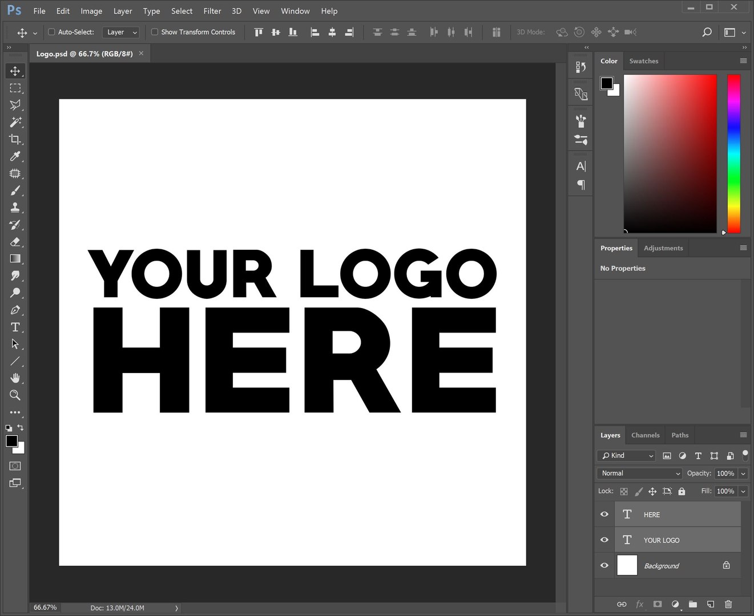Open the History panel icon
The width and height of the screenshot is (754, 616).
click(580, 67)
